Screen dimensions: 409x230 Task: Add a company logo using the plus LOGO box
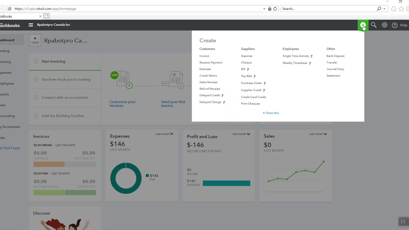35,40
